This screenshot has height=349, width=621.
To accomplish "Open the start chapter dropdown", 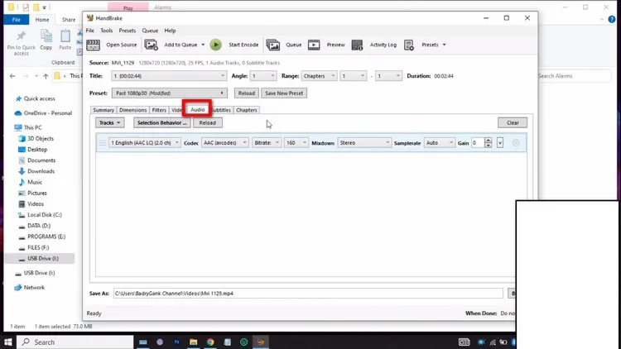I will [x=354, y=76].
